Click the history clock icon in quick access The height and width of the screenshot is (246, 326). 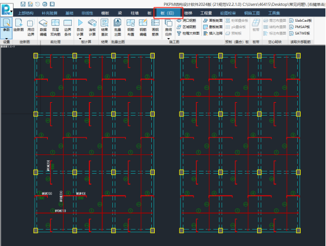point(38,4)
